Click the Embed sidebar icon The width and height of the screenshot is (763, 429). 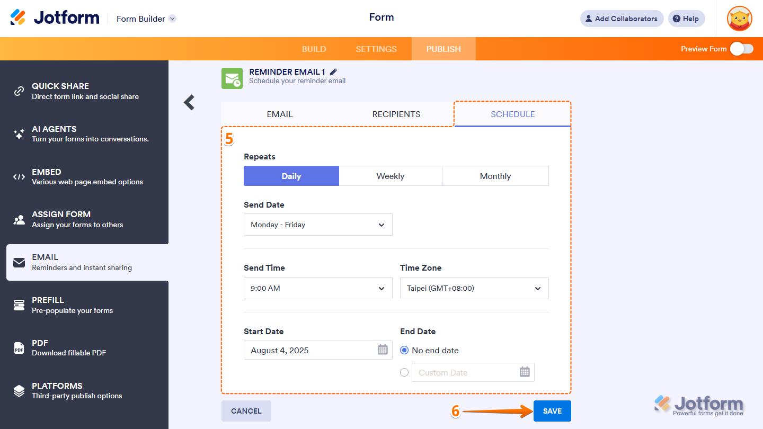tap(19, 176)
